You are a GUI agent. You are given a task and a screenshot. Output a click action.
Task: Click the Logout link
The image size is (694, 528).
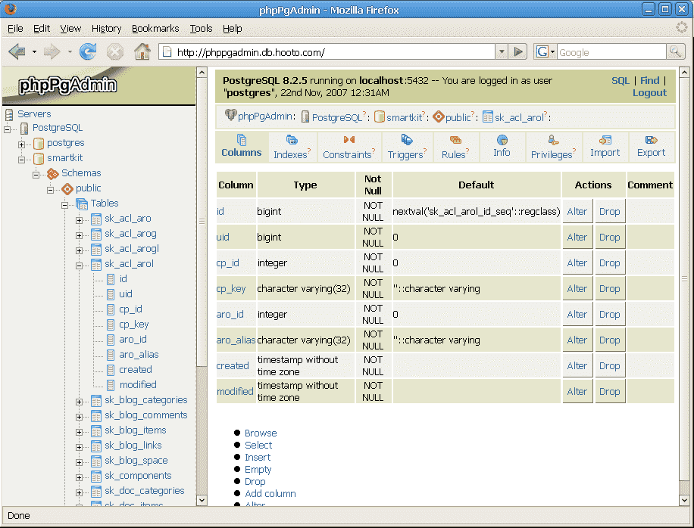[649, 93]
